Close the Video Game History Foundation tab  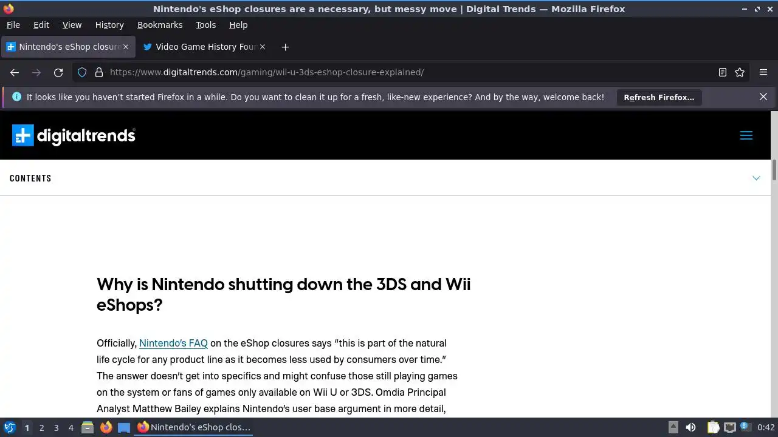[263, 47]
